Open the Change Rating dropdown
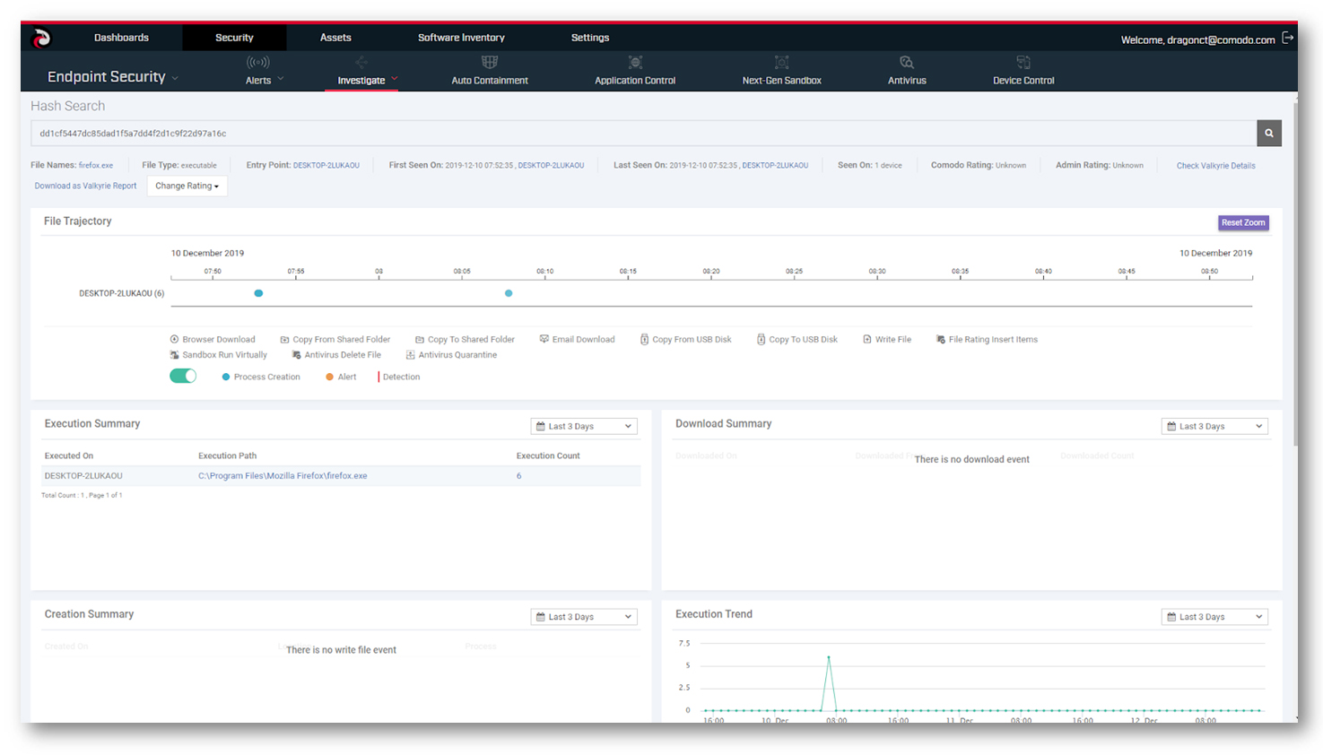This screenshot has width=1323, height=755. (x=187, y=186)
